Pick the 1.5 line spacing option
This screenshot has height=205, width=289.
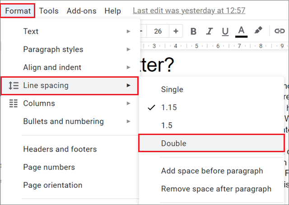tap(167, 126)
